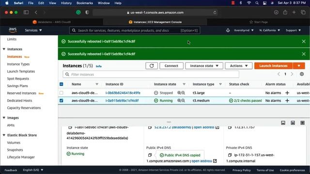Open the AWS notifications bell
Screen dimensions: 310x174
point(228,30)
